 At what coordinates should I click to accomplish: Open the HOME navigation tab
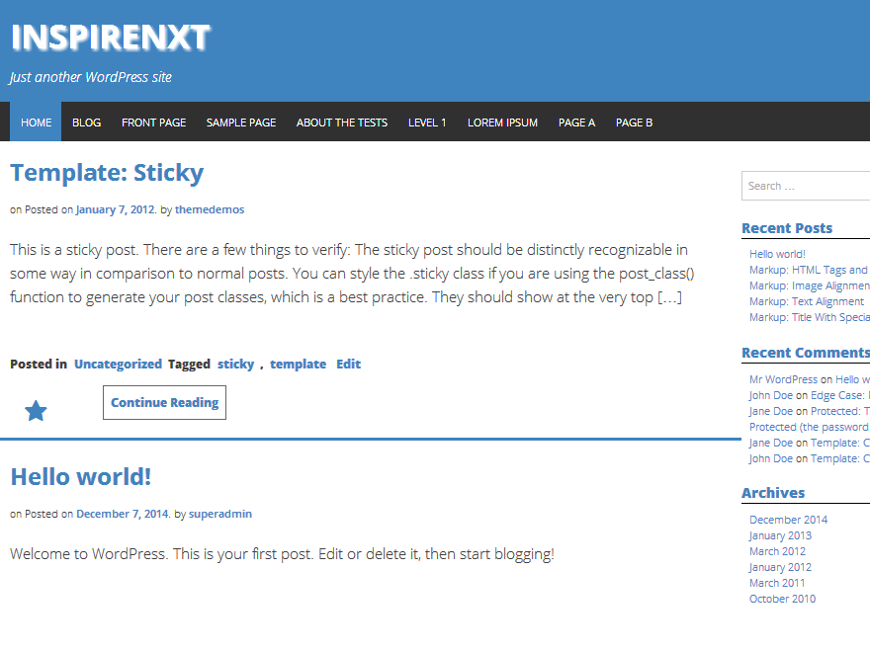click(x=36, y=122)
